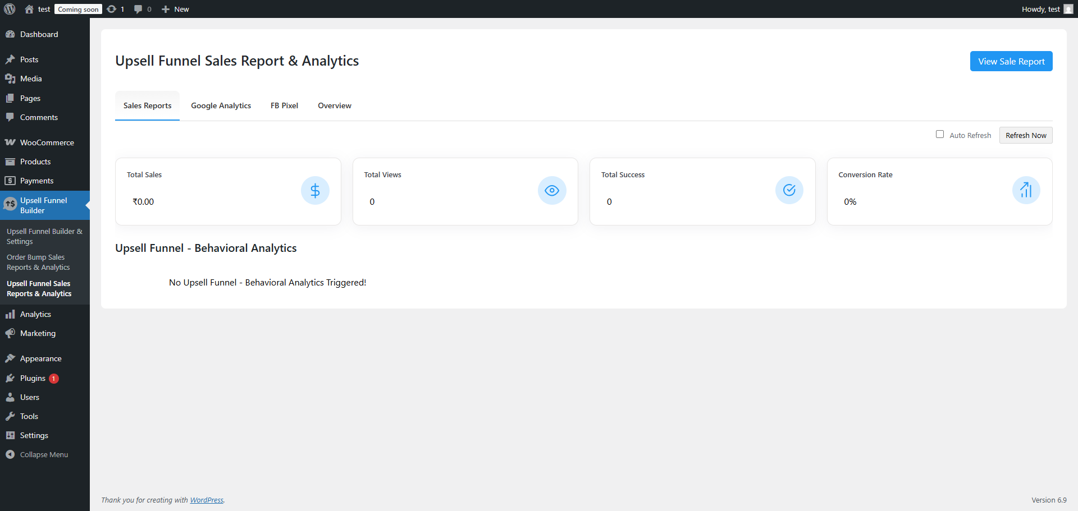Open the FB Pixel tab
The image size is (1078, 511).
284,105
